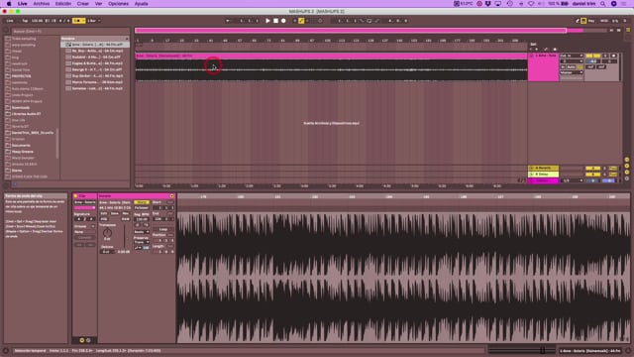Toggle the yellow automation arm button
Screen dimensions: 634x357
(x=301, y=21)
